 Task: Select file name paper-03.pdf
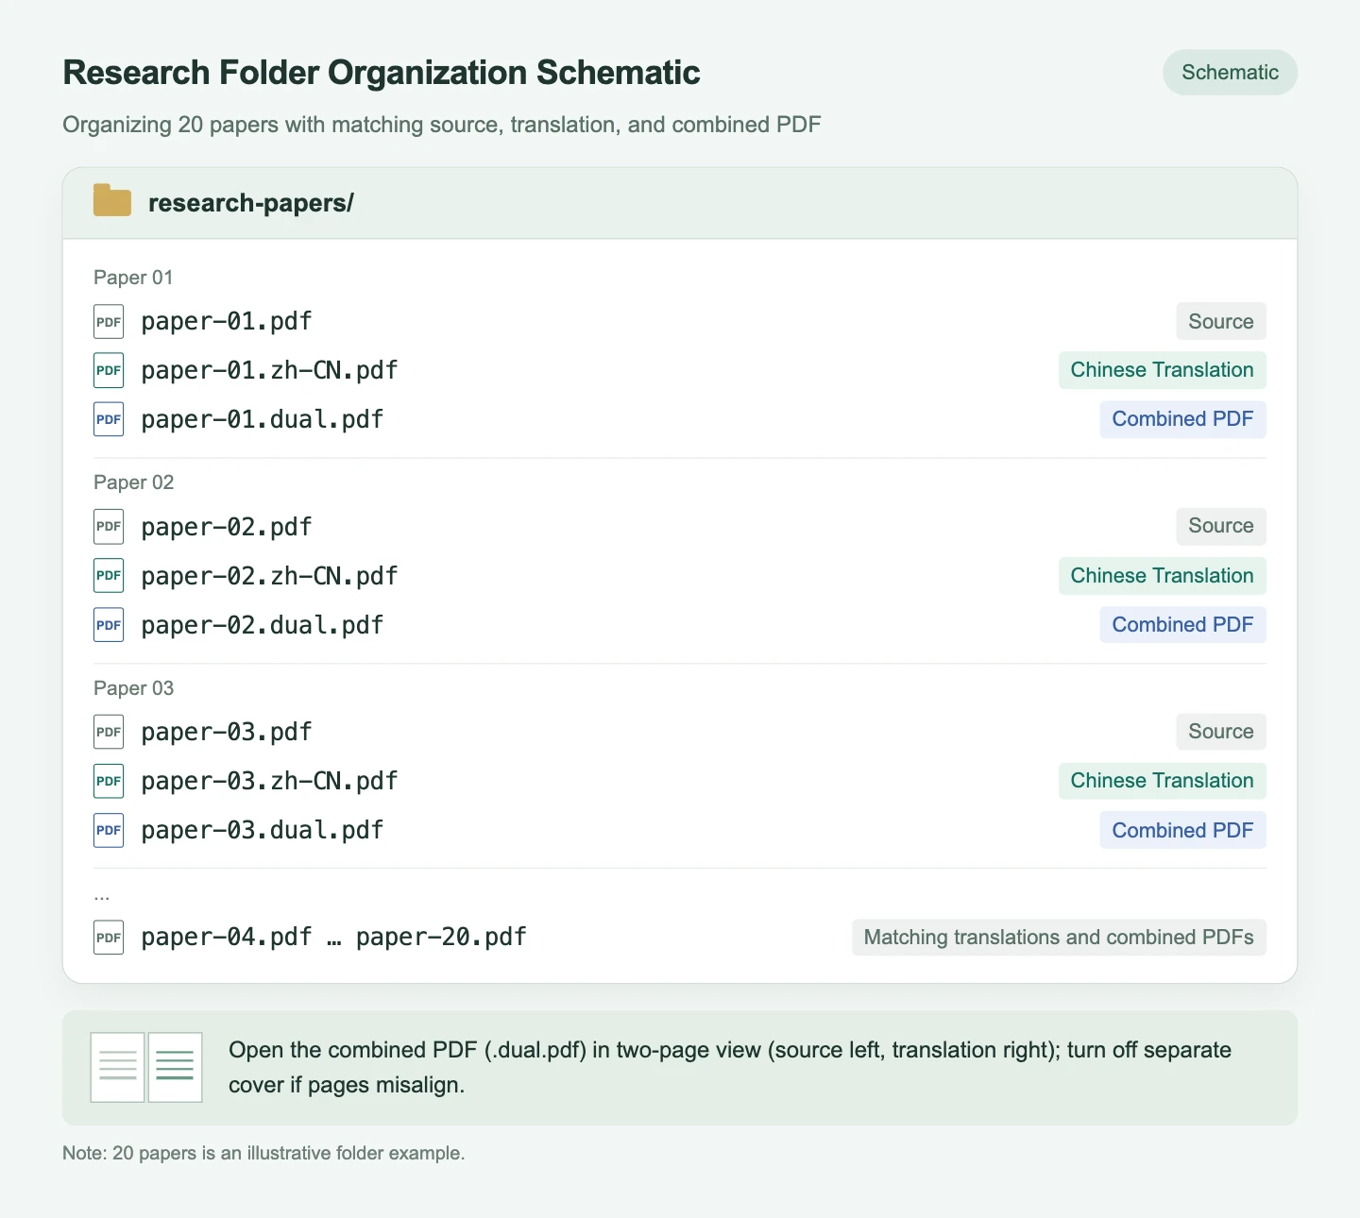[227, 732]
